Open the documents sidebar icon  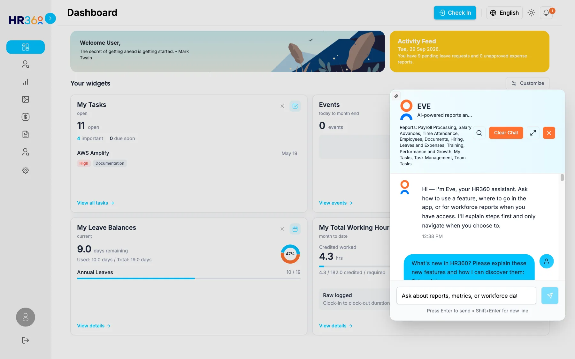26,134
